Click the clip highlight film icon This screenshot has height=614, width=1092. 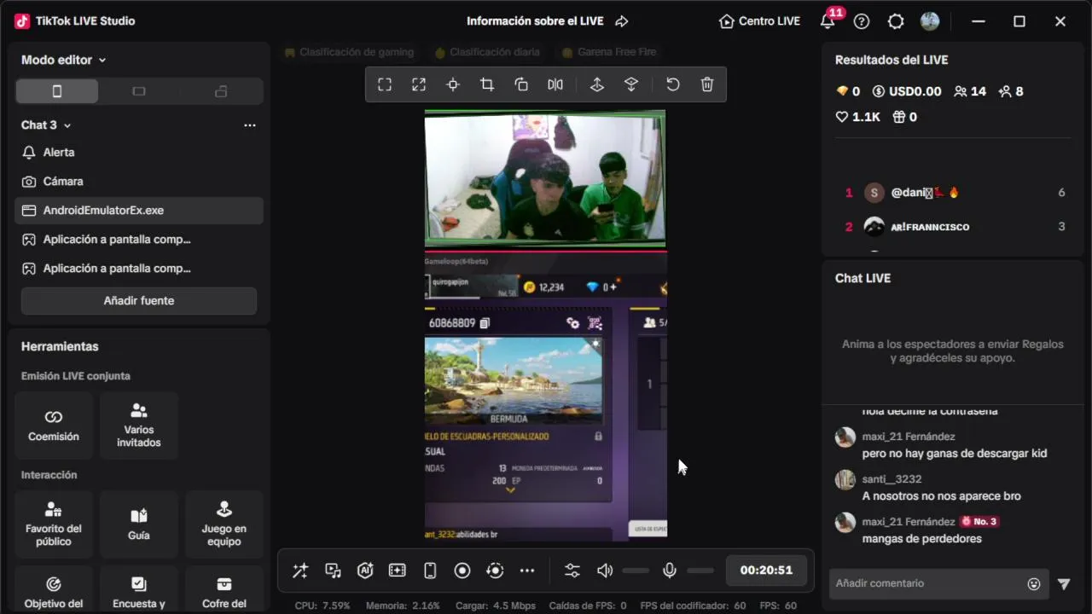398,571
